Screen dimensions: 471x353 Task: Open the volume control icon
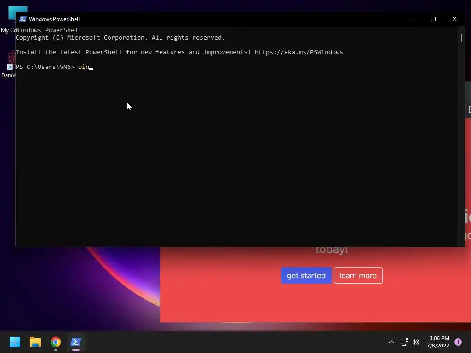415,342
